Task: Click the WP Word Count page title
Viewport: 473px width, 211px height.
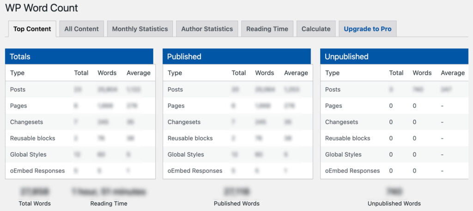Action: tap(42, 8)
